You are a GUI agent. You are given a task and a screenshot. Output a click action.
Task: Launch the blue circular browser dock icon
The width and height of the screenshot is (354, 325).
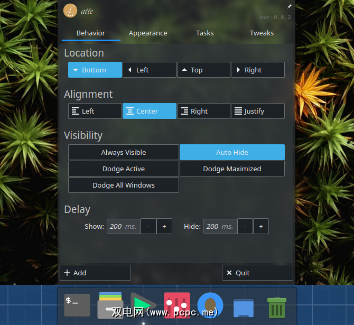210,305
